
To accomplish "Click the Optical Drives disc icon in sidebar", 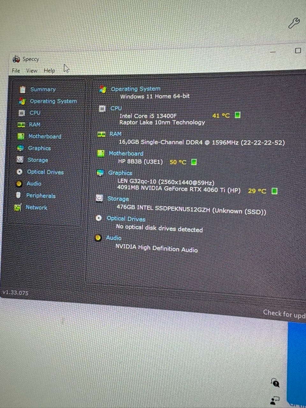I will (x=19, y=172).
